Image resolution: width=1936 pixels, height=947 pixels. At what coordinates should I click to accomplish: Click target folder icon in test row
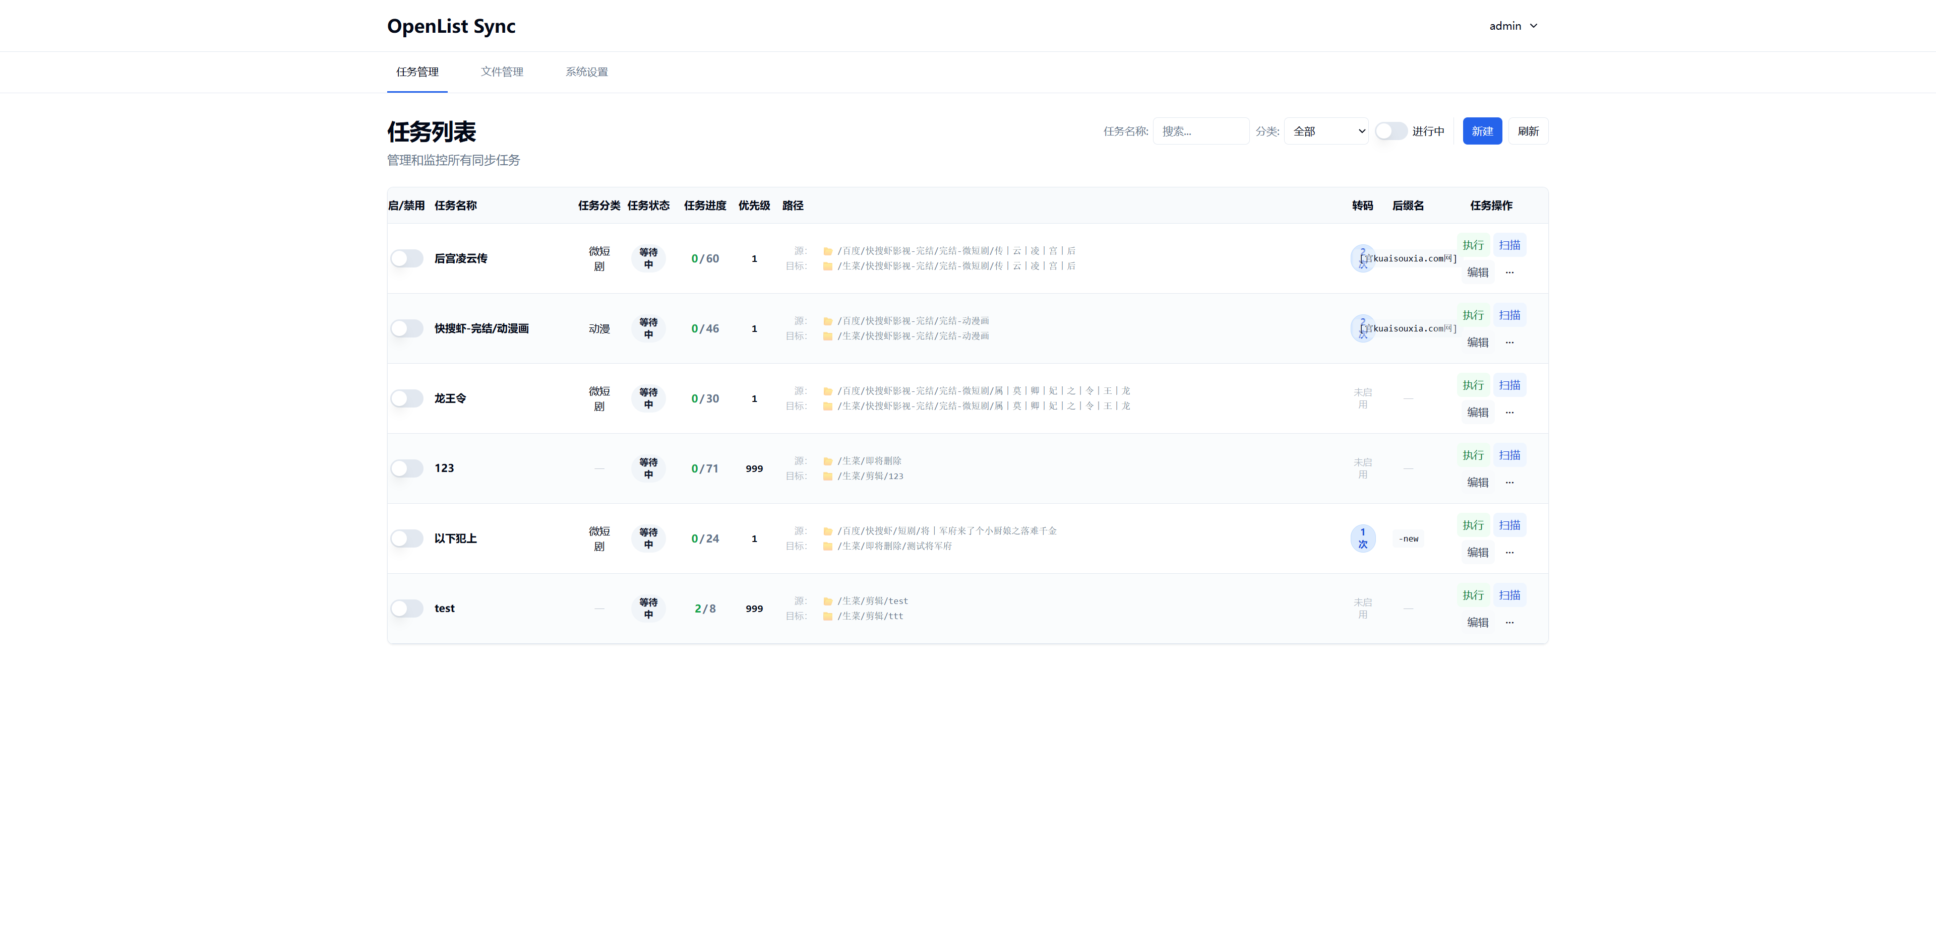point(827,616)
